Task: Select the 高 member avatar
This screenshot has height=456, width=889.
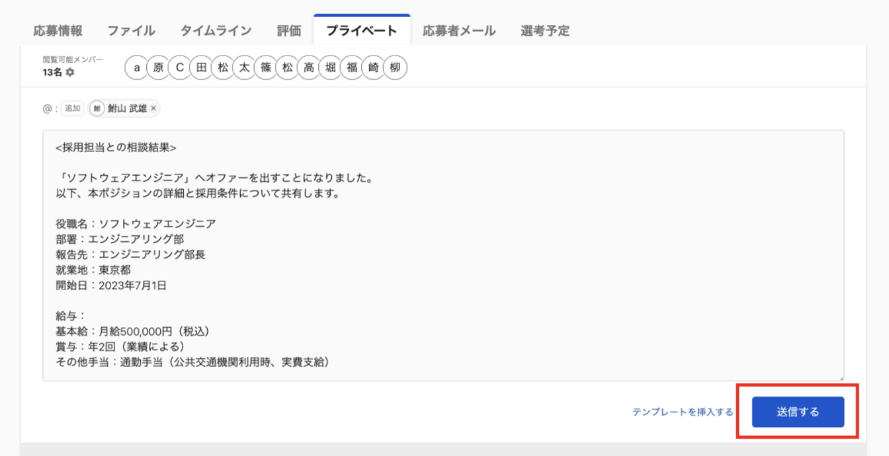Action: [x=309, y=67]
